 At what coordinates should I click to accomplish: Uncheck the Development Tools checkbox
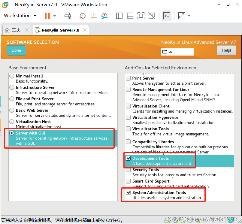point(128,158)
